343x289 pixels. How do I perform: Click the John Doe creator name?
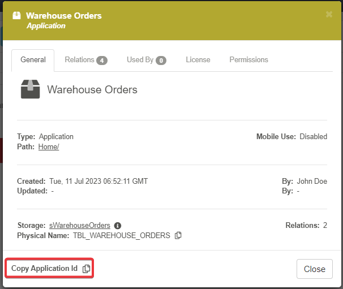(312, 182)
